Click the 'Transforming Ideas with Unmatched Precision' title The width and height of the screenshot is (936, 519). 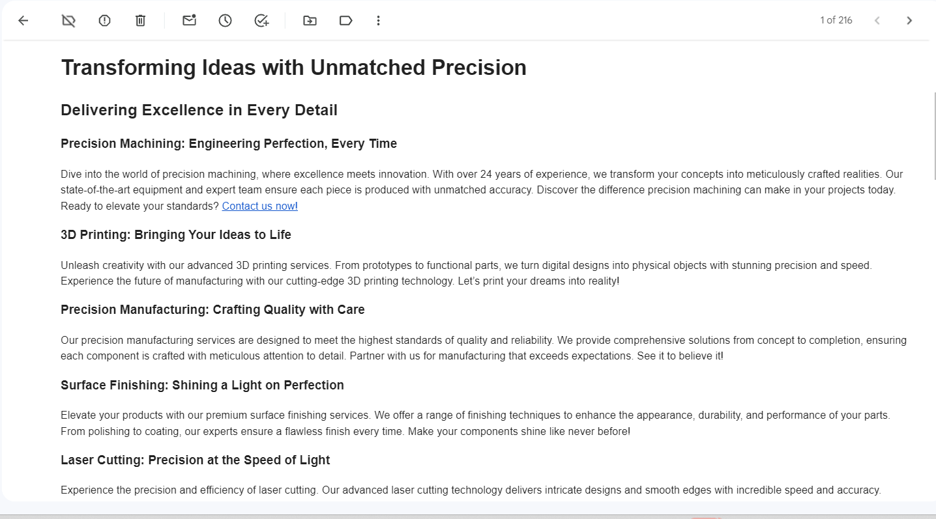click(x=293, y=68)
